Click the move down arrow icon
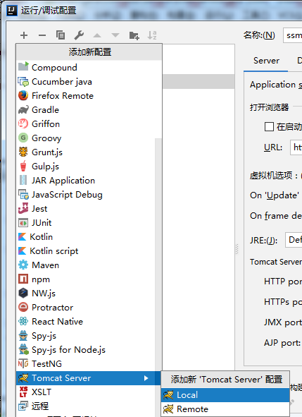Screen dimensions: 302x417 115,35
